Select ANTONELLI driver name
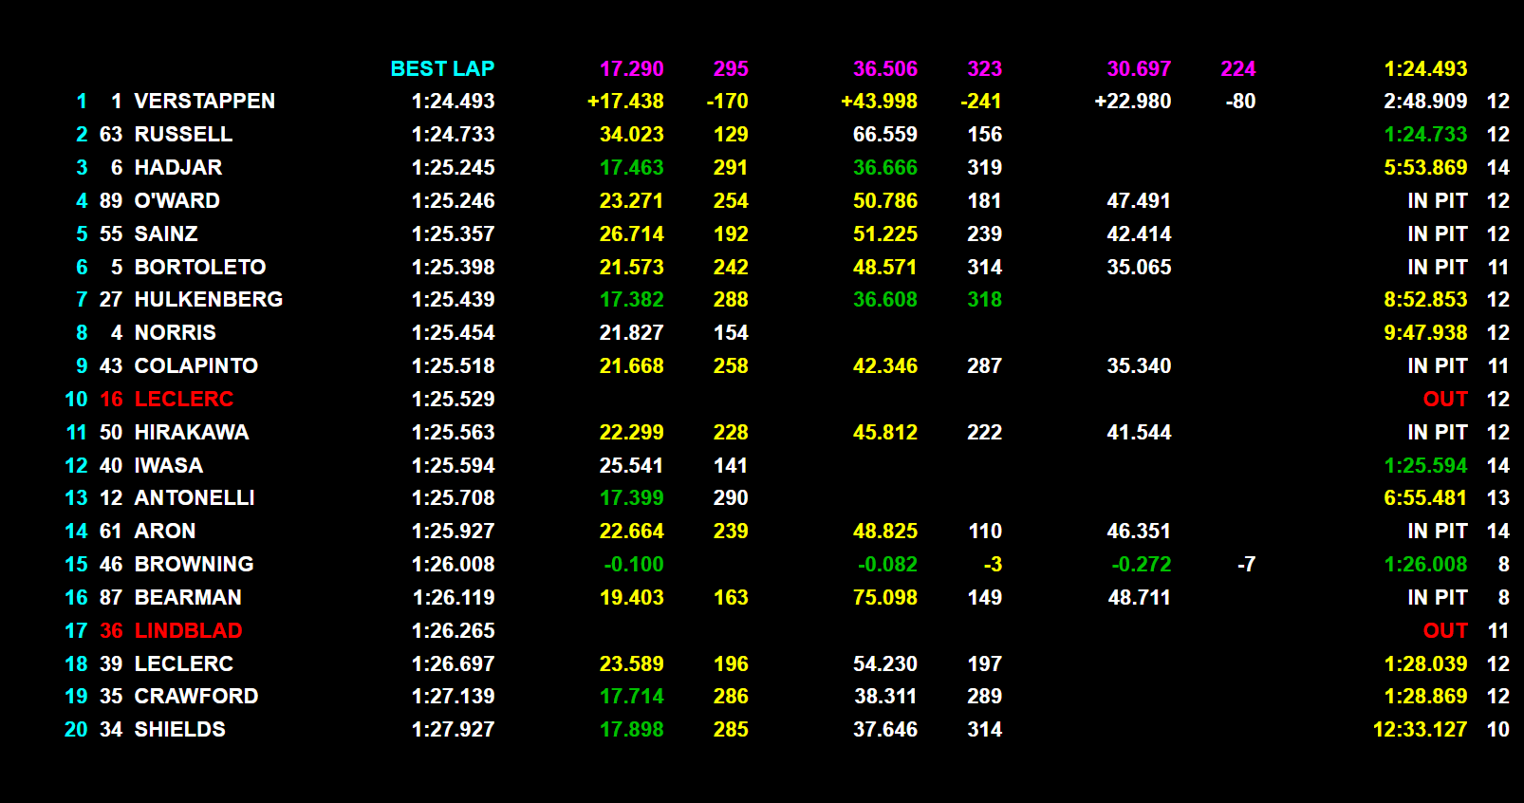Image resolution: width=1524 pixels, height=803 pixels. pos(194,498)
